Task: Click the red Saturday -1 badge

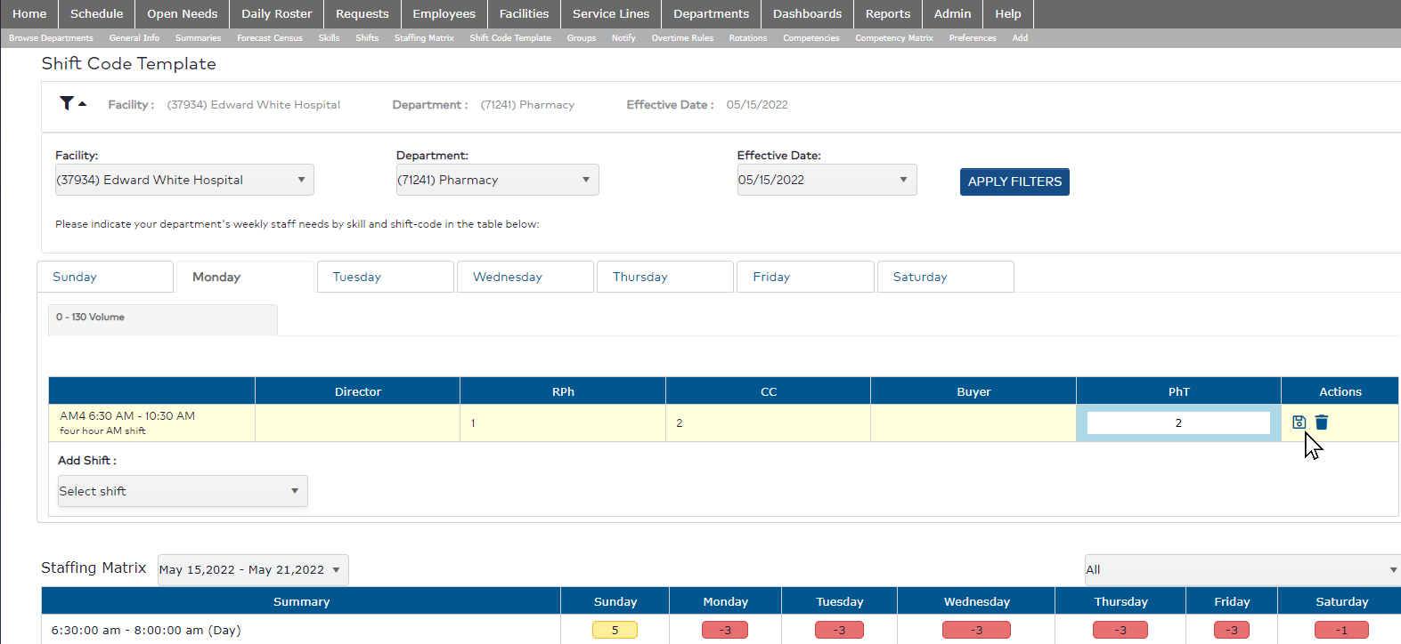Action: pyautogui.click(x=1341, y=630)
